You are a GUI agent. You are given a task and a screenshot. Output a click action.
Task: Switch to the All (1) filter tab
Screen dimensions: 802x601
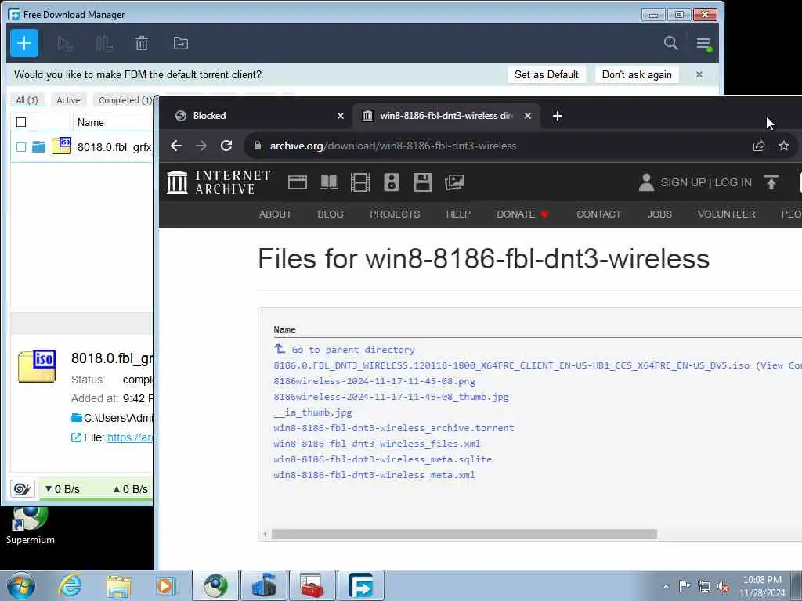27,100
